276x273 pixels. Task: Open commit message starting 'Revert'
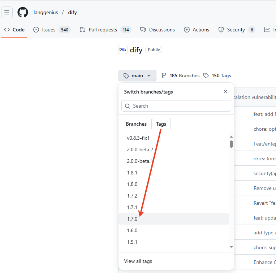click(264, 203)
